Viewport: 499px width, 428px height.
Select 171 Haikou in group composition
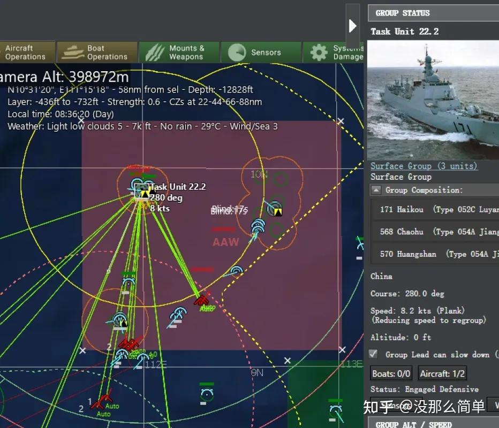point(435,210)
